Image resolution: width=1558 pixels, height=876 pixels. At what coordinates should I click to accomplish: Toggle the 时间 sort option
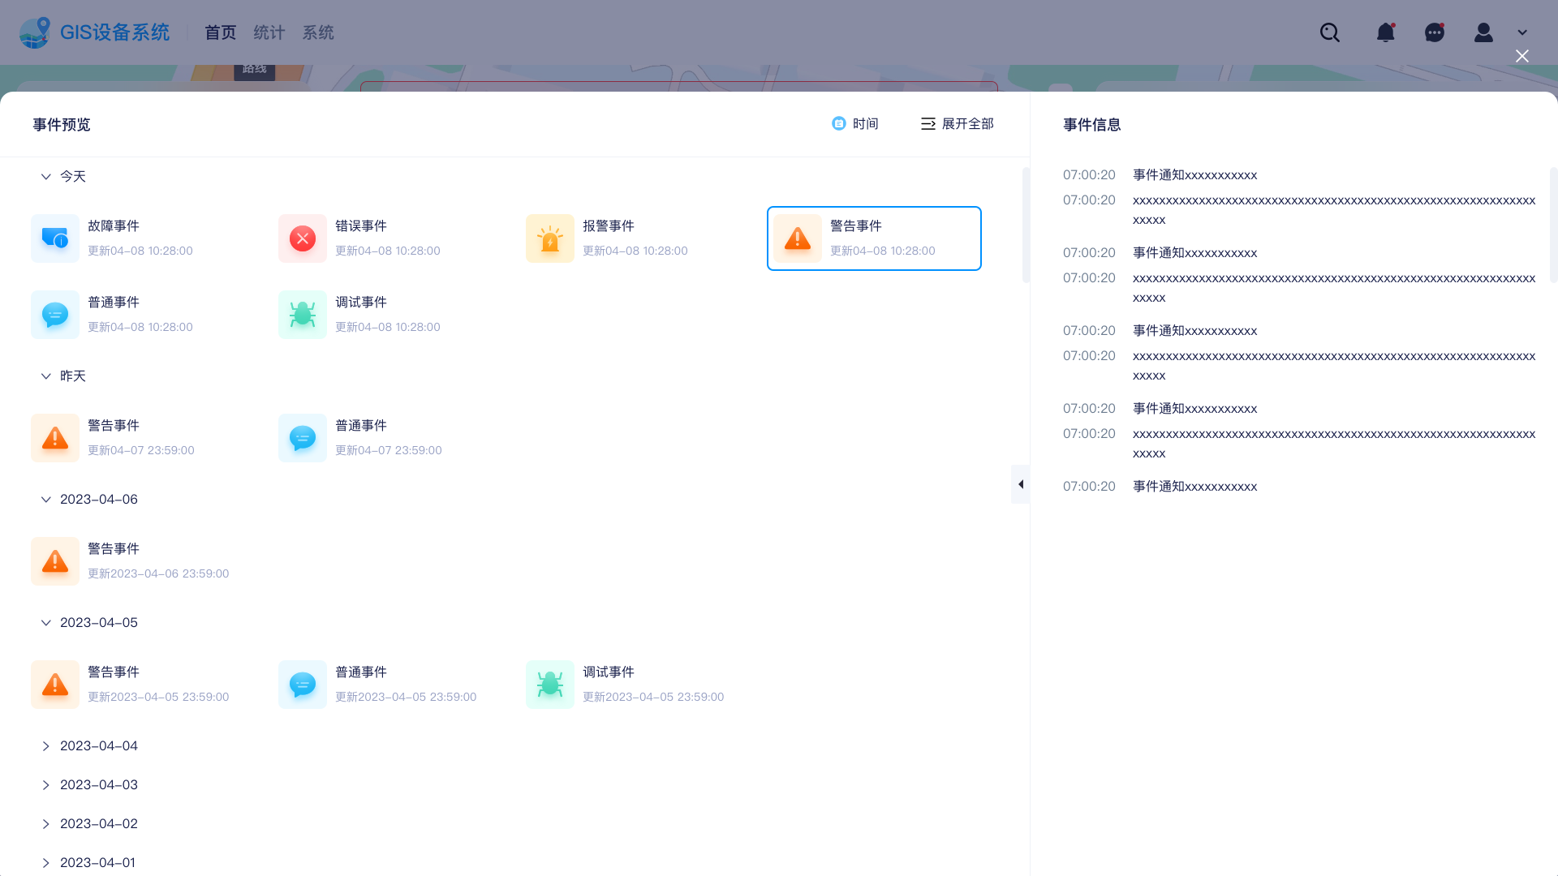pos(855,123)
